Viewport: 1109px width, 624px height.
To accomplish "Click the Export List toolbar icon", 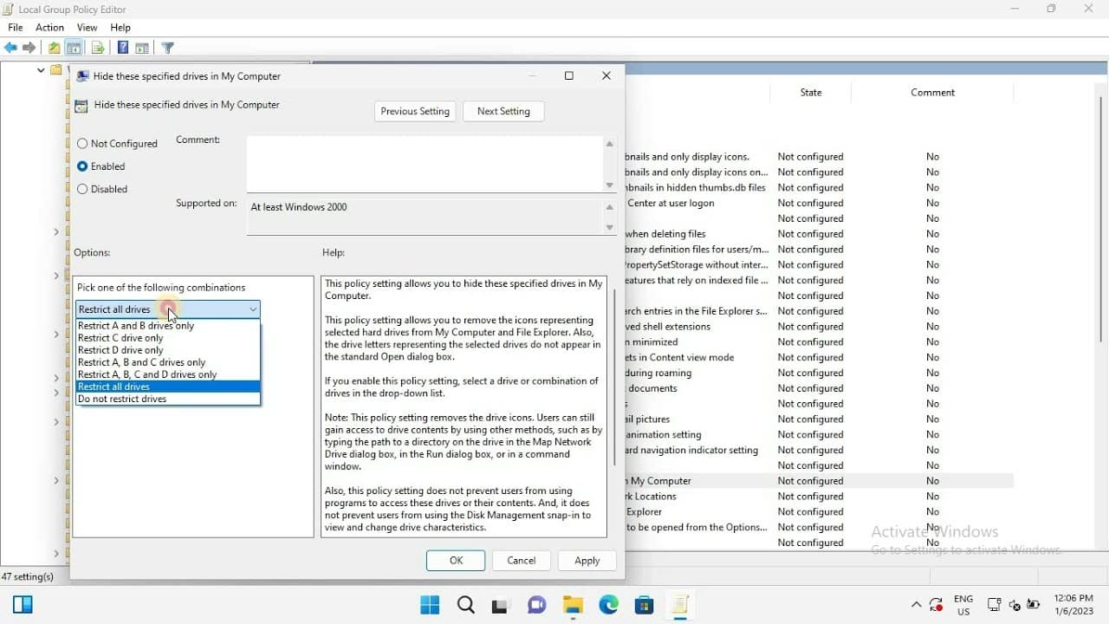I will coord(98,48).
